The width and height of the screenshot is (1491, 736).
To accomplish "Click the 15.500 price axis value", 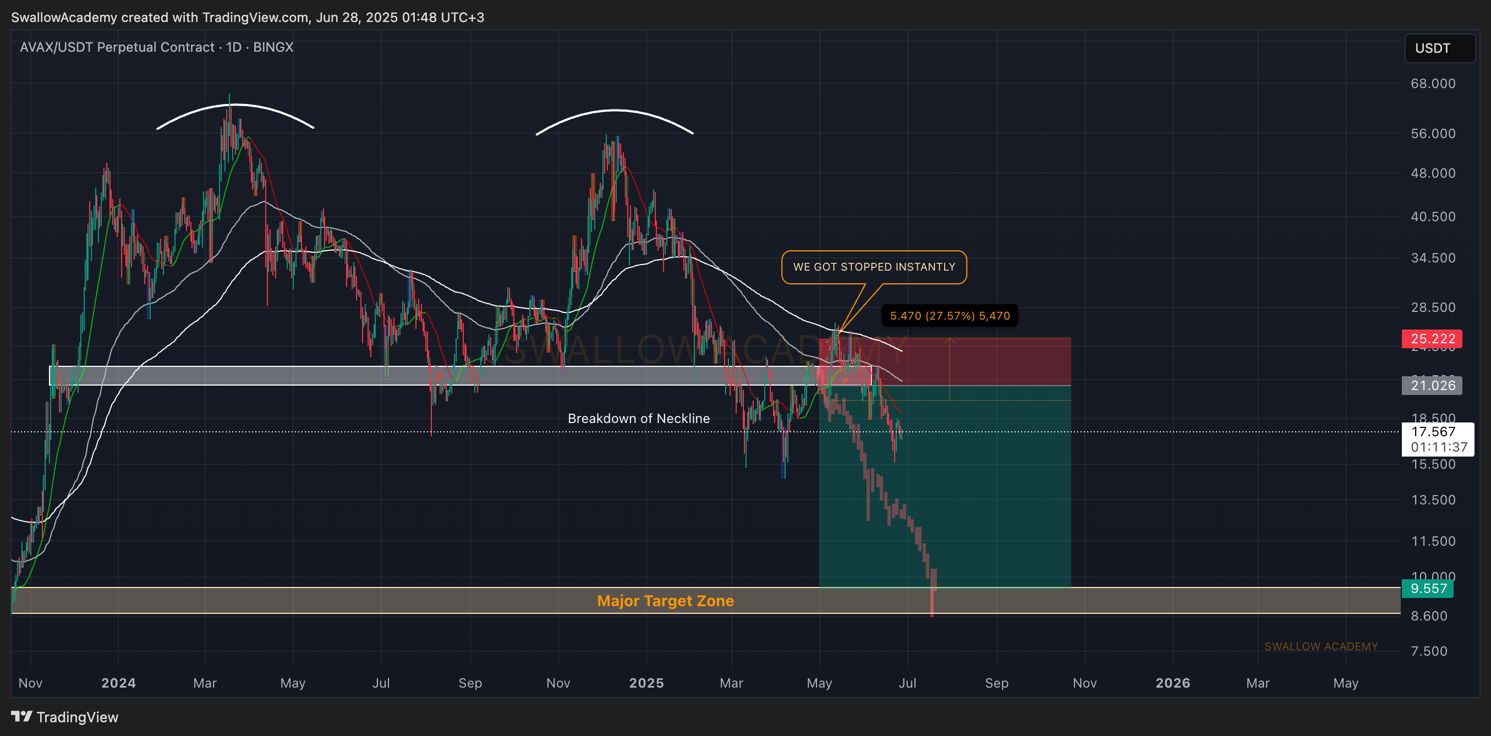I will (1433, 464).
